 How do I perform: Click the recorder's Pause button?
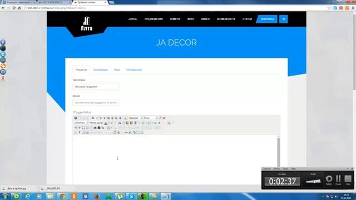(x=338, y=179)
